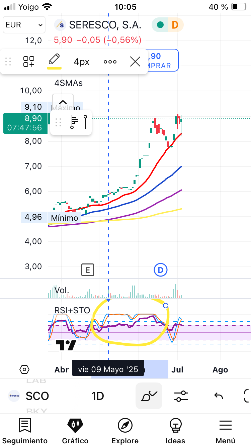Open the indicators sliders settings icon
Viewport: 251px width, 446px height.
pos(181,396)
